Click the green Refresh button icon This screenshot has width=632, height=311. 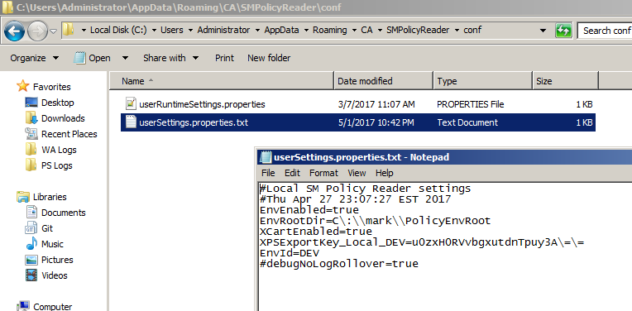point(563,31)
